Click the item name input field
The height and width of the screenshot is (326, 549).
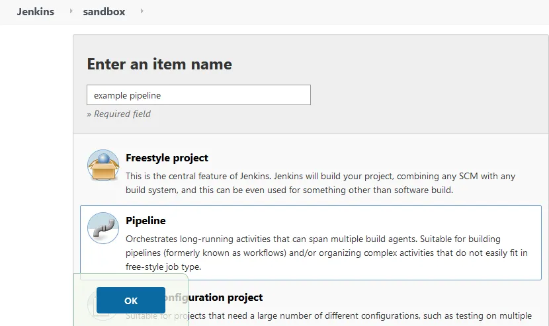click(198, 95)
